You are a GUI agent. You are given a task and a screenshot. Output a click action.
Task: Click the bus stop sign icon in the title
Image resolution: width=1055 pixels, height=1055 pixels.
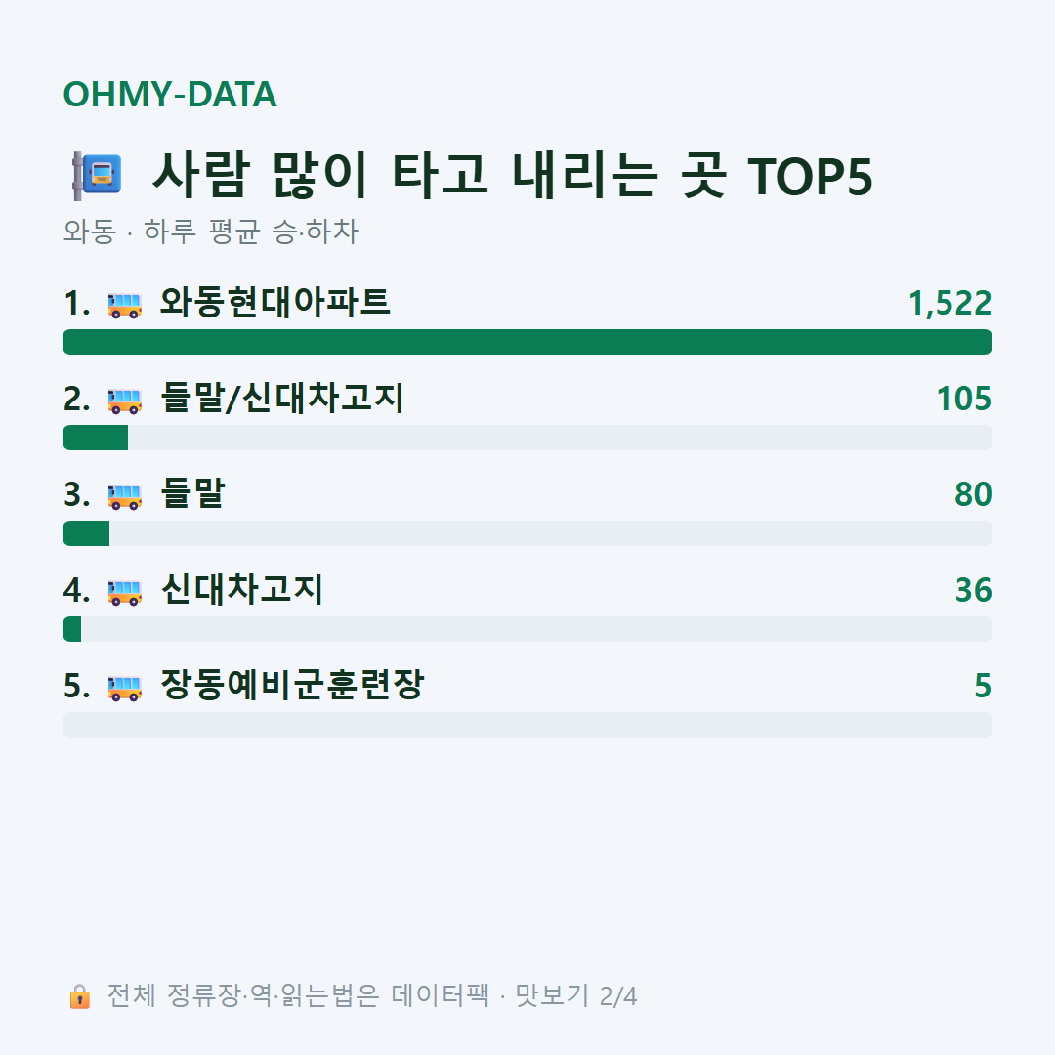coord(98,176)
